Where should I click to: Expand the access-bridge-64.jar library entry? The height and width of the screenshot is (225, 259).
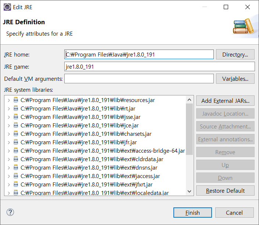point(9,151)
